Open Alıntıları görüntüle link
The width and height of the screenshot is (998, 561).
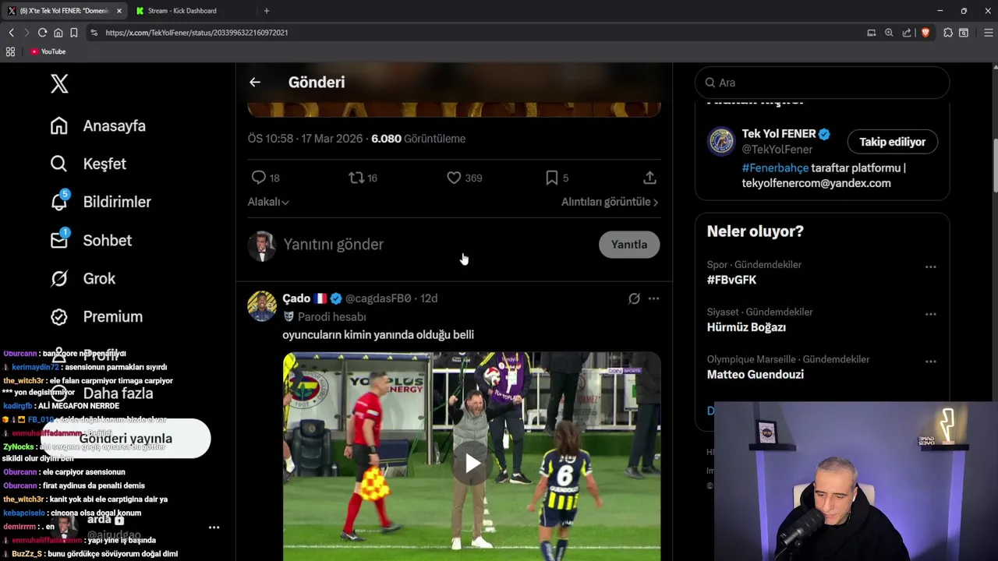tap(610, 202)
